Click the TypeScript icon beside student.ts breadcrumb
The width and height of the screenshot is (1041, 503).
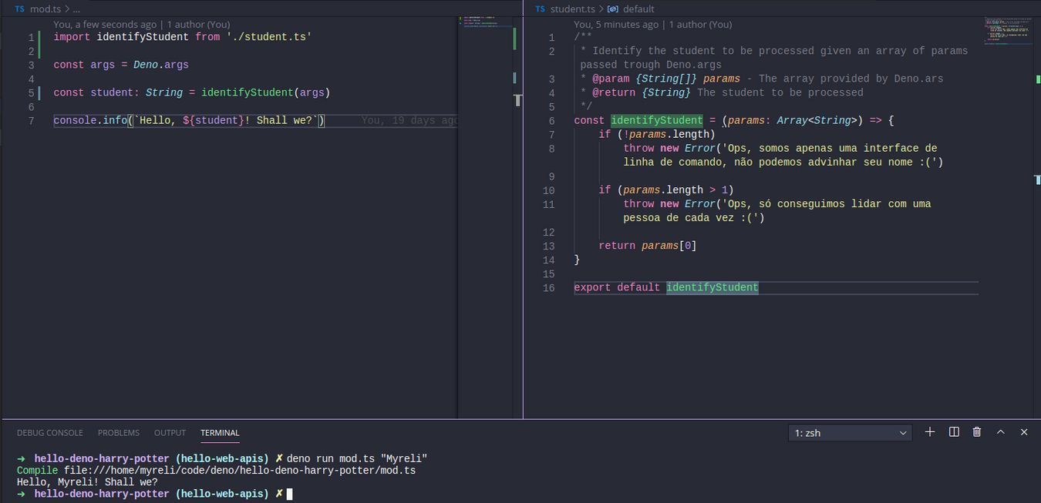(x=540, y=9)
